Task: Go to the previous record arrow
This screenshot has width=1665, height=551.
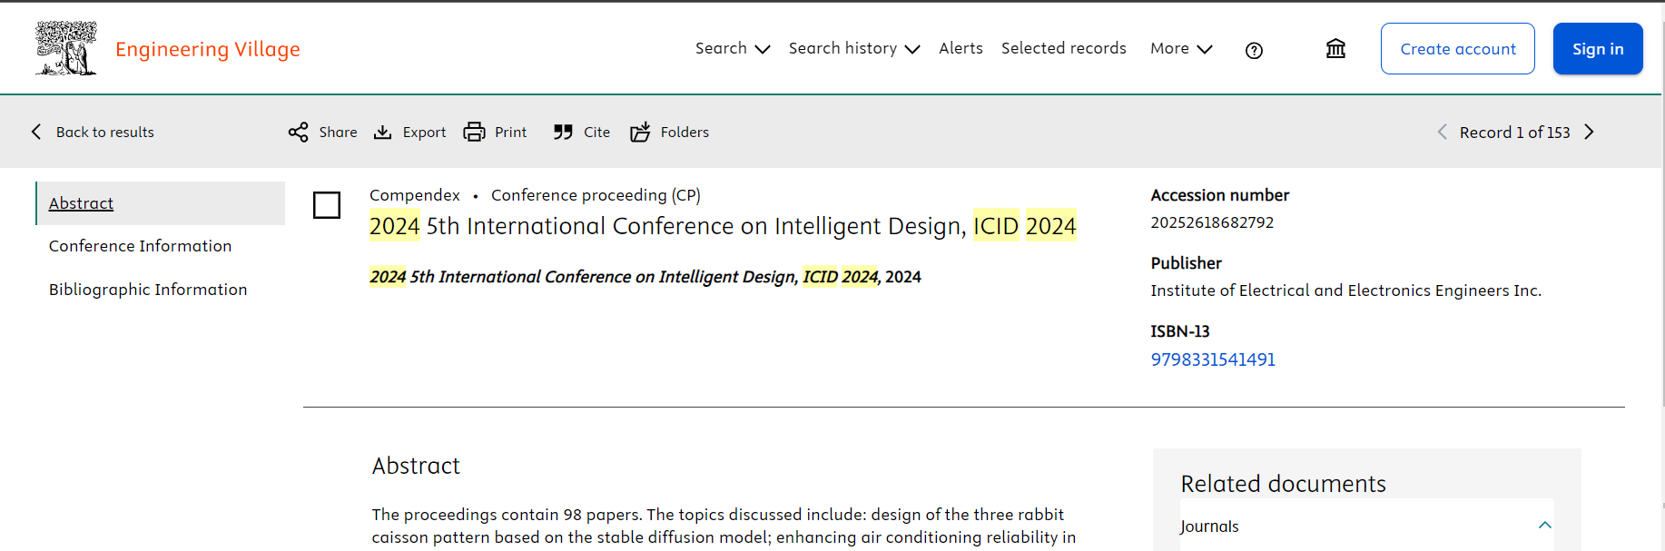Action: click(1442, 132)
